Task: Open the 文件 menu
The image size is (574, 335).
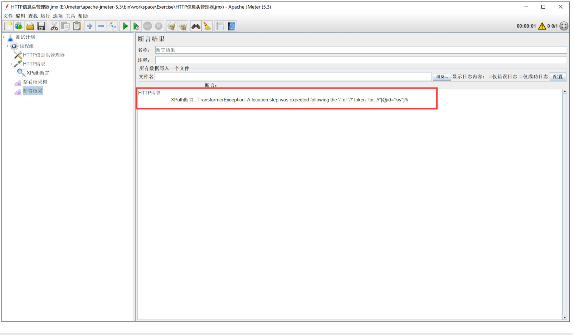Action: [8, 16]
